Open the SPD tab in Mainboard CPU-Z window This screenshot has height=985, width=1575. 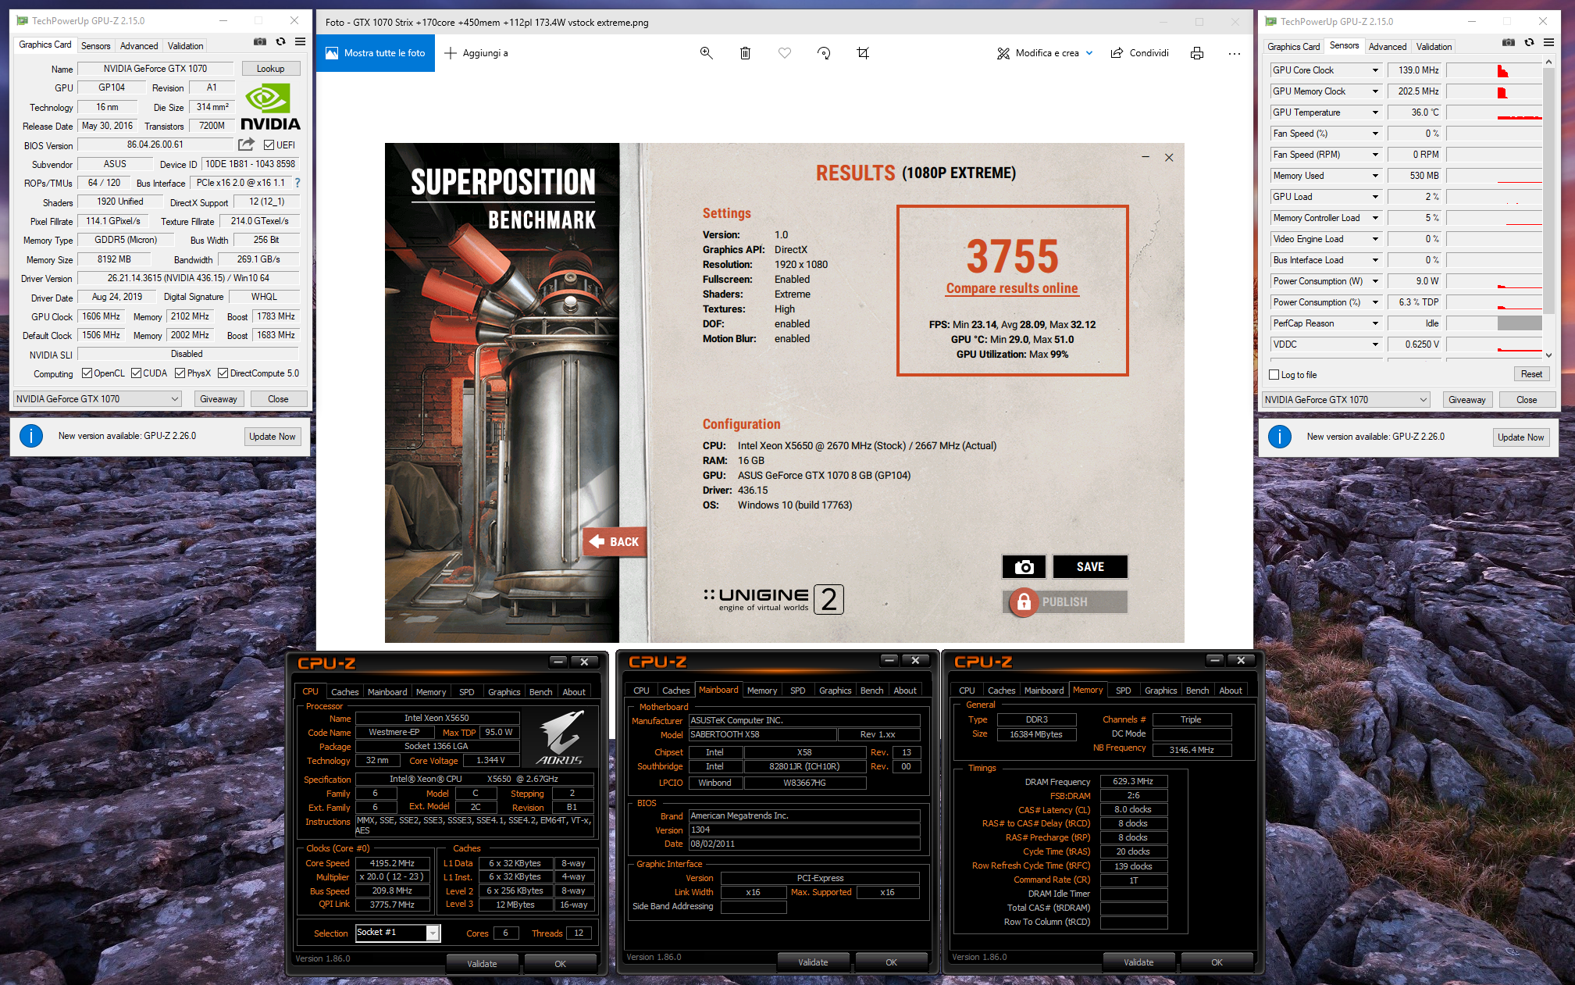point(797,691)
